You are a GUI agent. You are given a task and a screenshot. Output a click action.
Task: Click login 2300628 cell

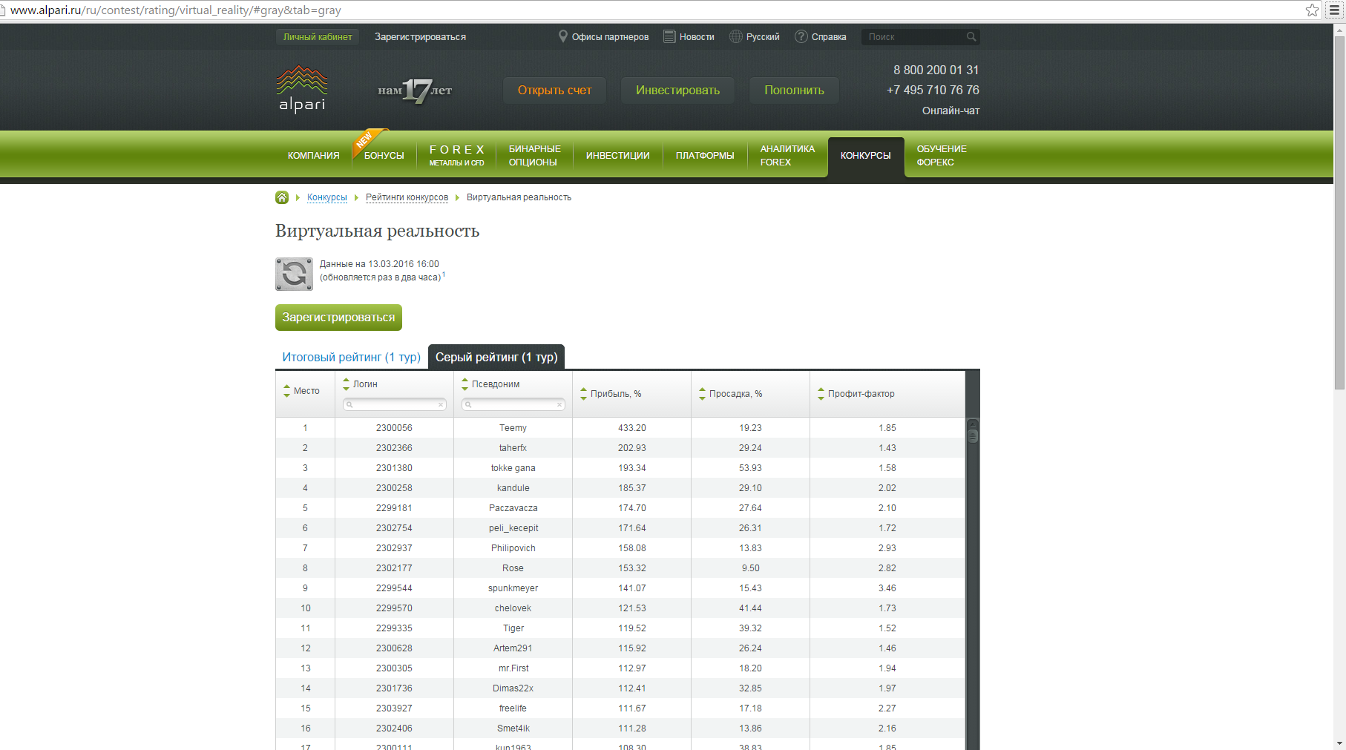click(394, 648)
